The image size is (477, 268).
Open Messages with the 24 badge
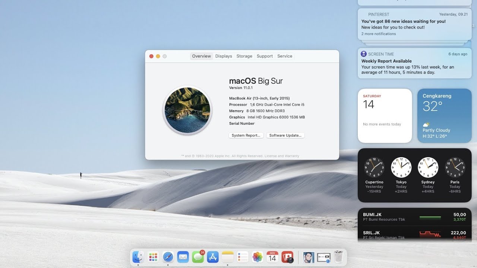coord(198,257)
